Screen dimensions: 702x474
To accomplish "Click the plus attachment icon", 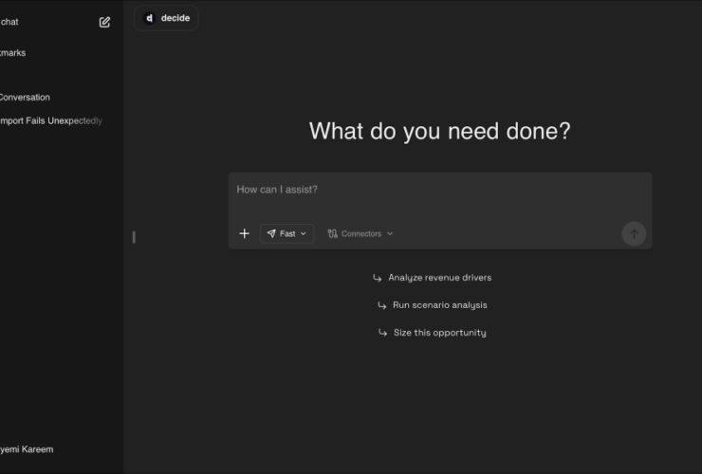I will click(x=244, y=233).
